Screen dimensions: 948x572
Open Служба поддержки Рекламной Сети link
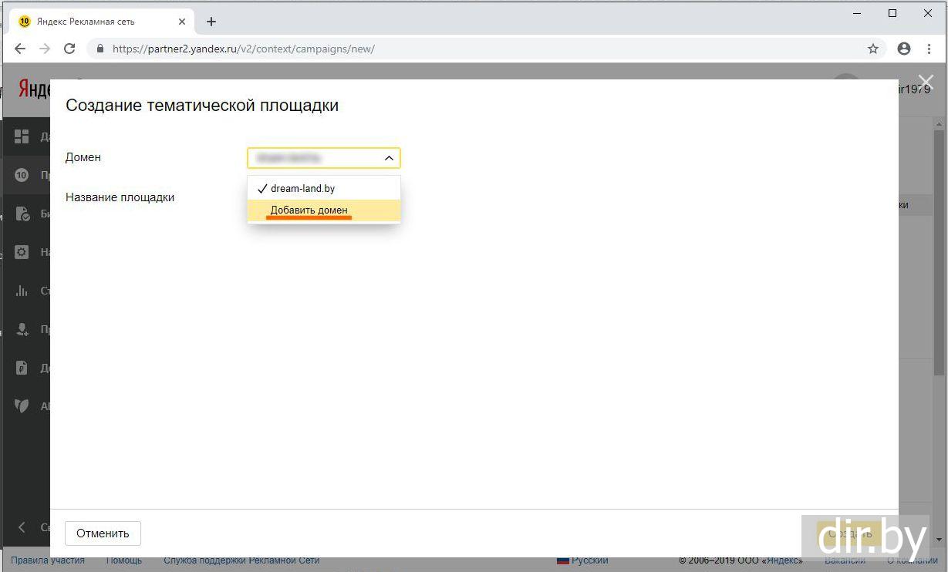click(x=241, y=560)
